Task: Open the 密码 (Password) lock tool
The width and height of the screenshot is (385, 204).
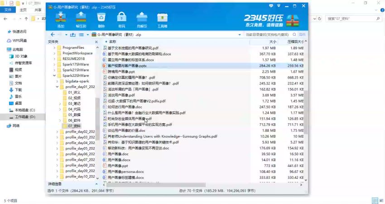Action: [x=121, y=19]
